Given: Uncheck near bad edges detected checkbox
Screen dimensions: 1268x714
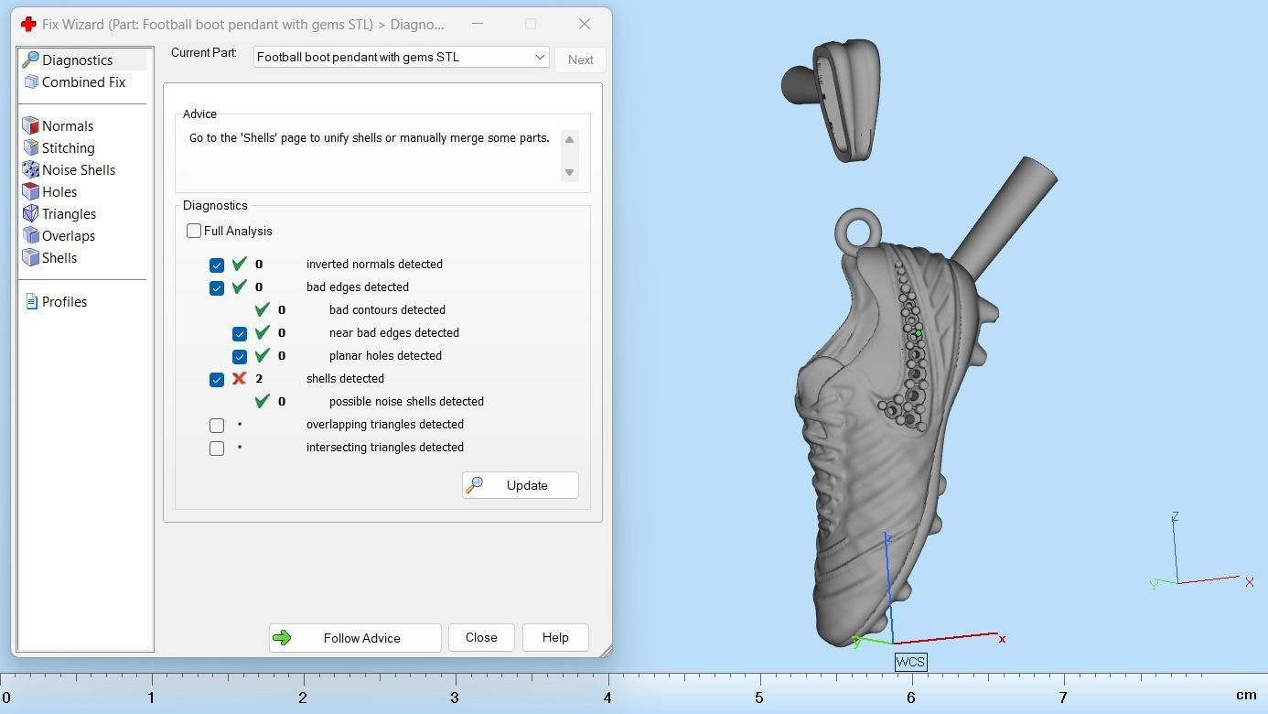Looking at the screenshot, I should [x=240, y=333].
